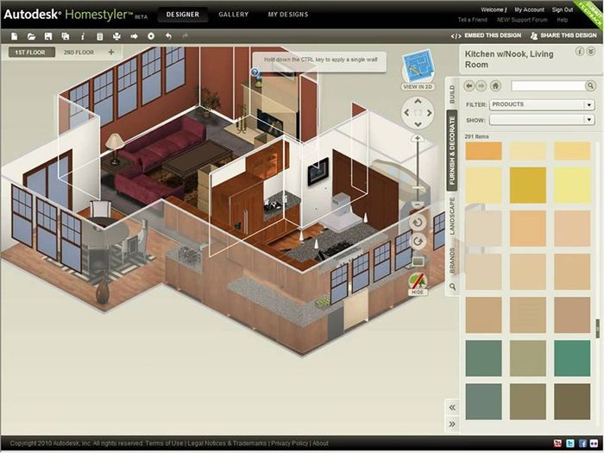Toggle Hide landscape button

418,284
